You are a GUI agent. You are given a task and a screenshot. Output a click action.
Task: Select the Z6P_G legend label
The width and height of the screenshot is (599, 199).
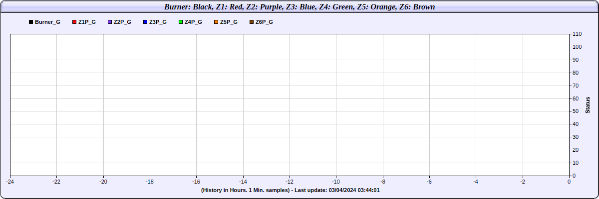(264, 22)
